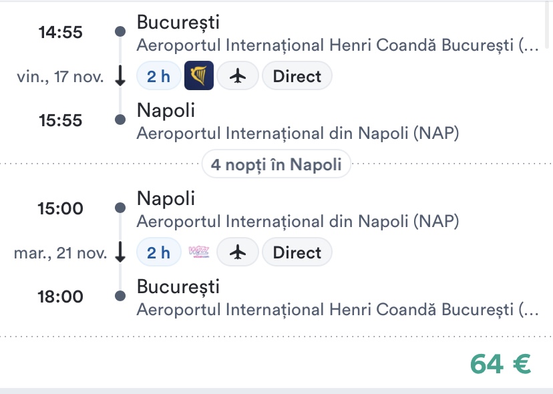Click the vin., 17 nov. date label
The image size is (553, 394).
click(60, 77)
